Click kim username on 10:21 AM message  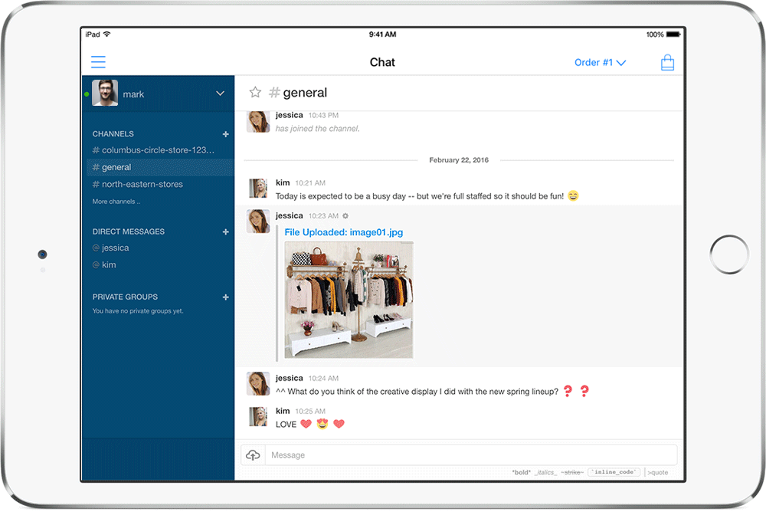283,182
